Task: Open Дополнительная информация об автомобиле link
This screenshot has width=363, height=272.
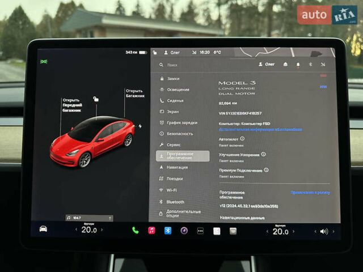Action: coord(260,129)
